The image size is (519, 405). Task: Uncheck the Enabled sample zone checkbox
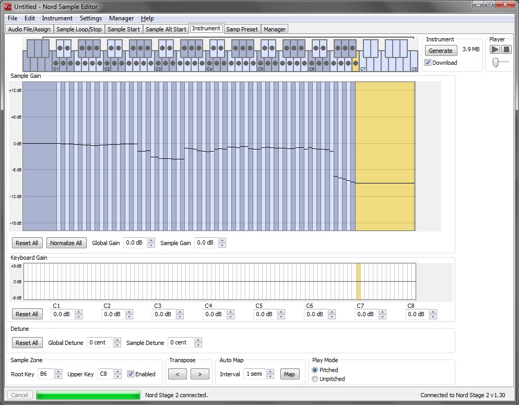coord(131,374)
